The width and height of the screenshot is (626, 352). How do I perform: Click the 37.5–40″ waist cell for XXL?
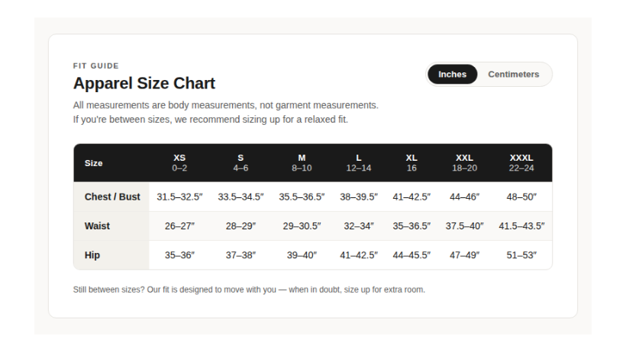pyautogui.click(x=465, y=226)
